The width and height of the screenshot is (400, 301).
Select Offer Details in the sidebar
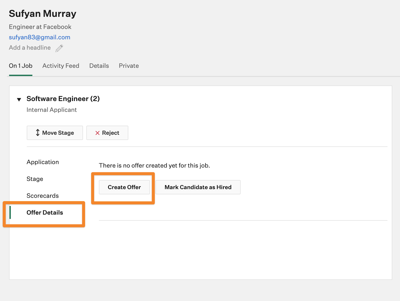coord(45,212)
